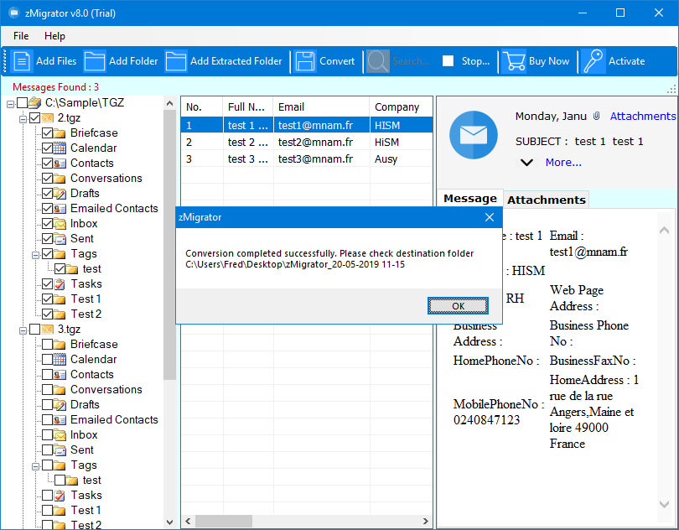
Task: Click the Inbox icon under 2.tgz
Action: click(60, 224)
